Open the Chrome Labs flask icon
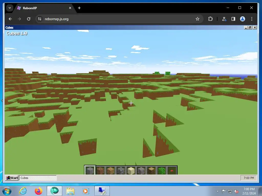262x196 pixels. coord(224,19)
